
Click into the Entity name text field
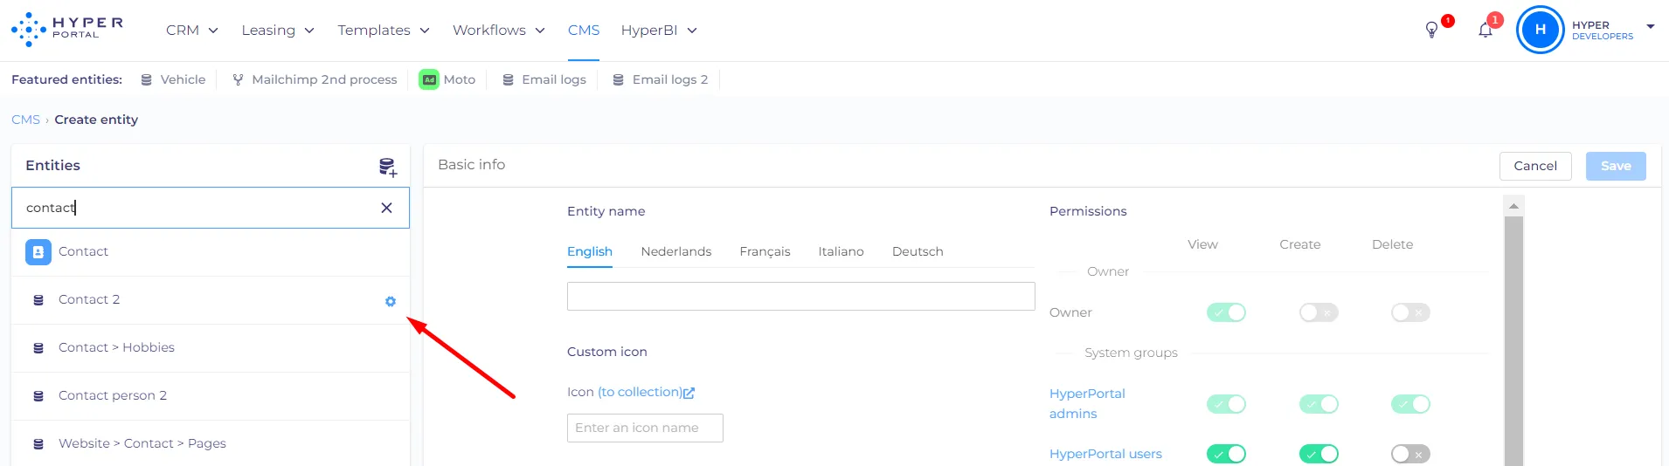[801, 297]
